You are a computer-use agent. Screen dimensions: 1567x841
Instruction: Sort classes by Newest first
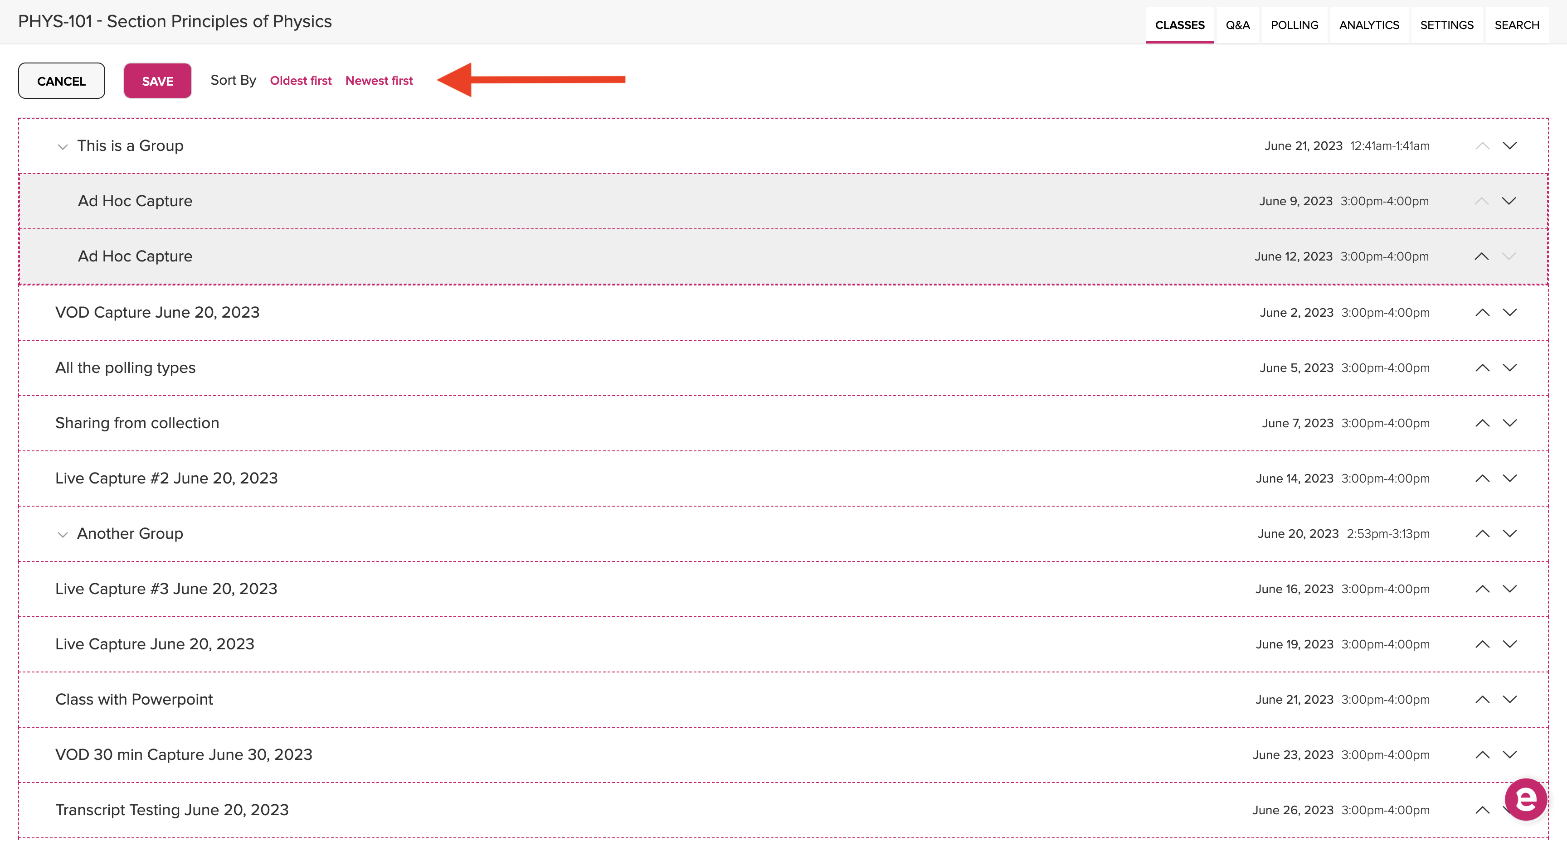click(x=380, y=80)
